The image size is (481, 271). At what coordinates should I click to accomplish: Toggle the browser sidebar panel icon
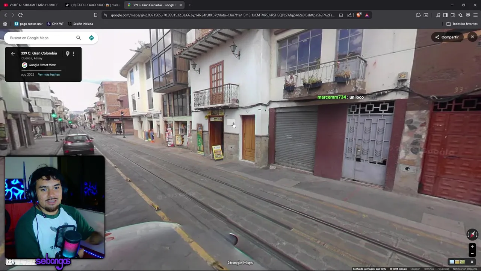445,15
